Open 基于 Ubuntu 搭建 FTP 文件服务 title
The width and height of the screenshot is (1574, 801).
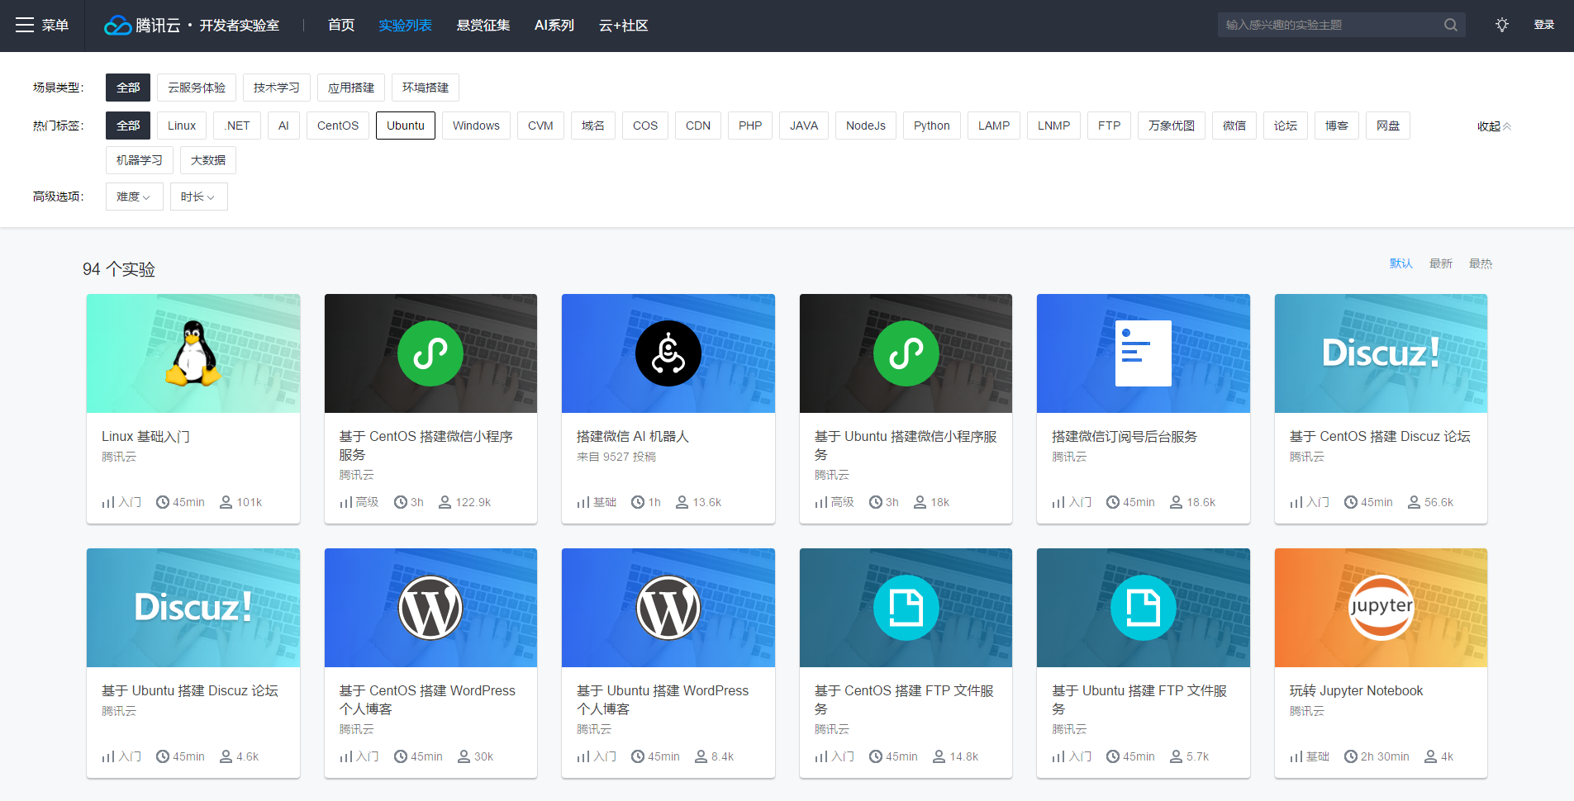(1139, 699)
